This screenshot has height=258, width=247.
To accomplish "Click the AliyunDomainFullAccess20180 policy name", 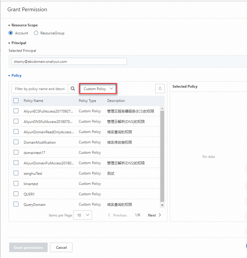I will (49, 163).
